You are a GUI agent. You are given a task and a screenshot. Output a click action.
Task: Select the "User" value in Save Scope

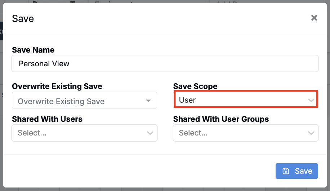click(187, 100)
